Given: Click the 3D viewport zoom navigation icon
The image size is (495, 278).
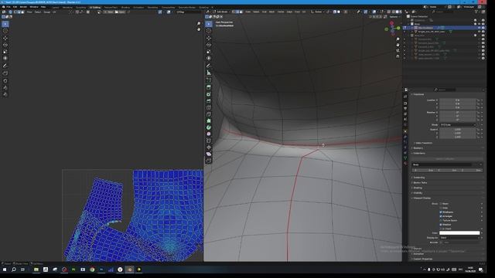Looking at the screenshot, I should (398, 39).
